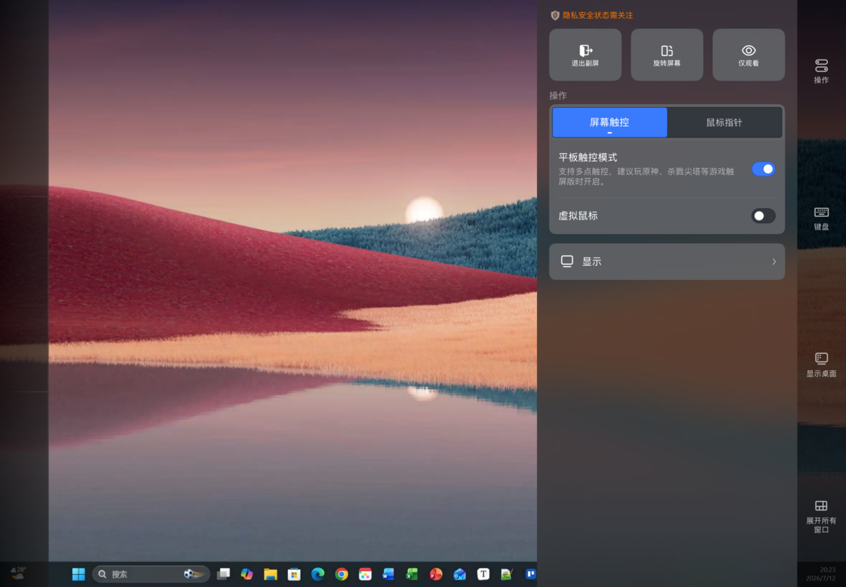Switch to the 屏幕触控 tab
The image size is (846, 587).
(610, 122)
